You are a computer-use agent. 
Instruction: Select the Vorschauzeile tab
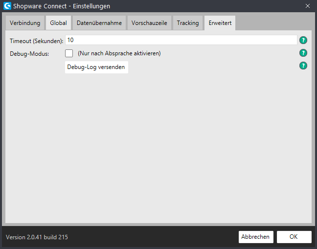point(149,23)
